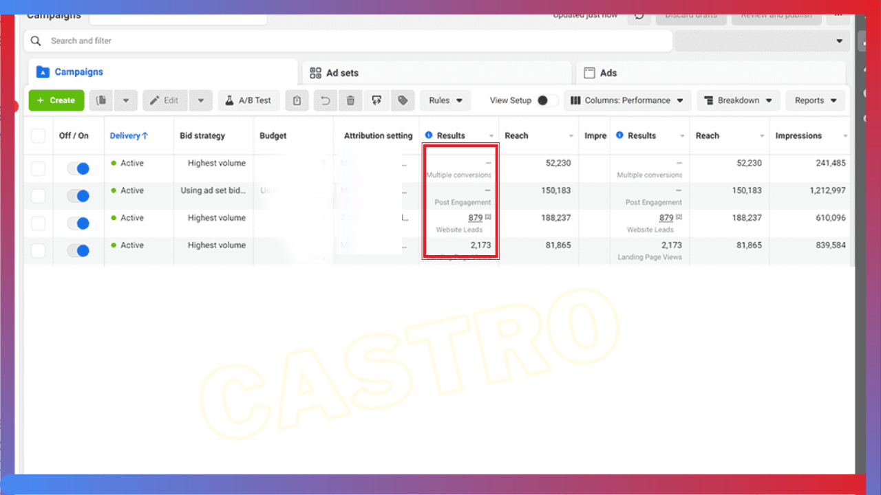Click into the Search and filter field
This screenshot has height=495, width=881.
click(348, 41)
